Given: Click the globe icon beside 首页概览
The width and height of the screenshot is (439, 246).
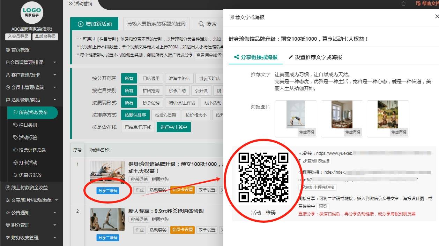Looking at the screenshot, I should pos(8,50).
